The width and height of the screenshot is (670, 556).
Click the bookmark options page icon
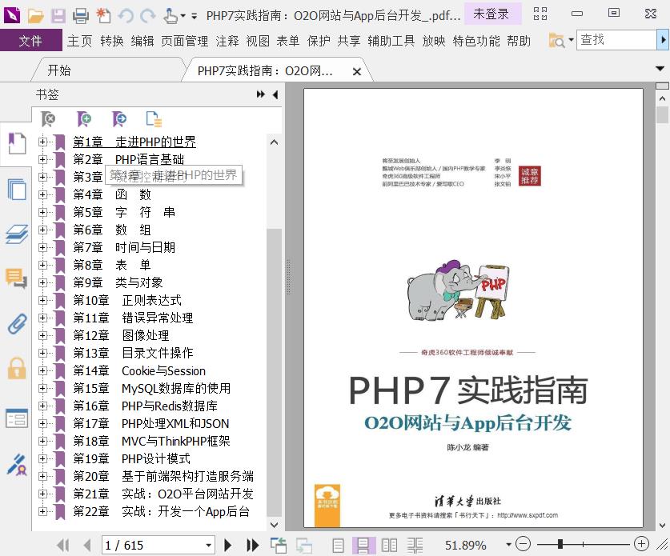[x=154, y=119]
